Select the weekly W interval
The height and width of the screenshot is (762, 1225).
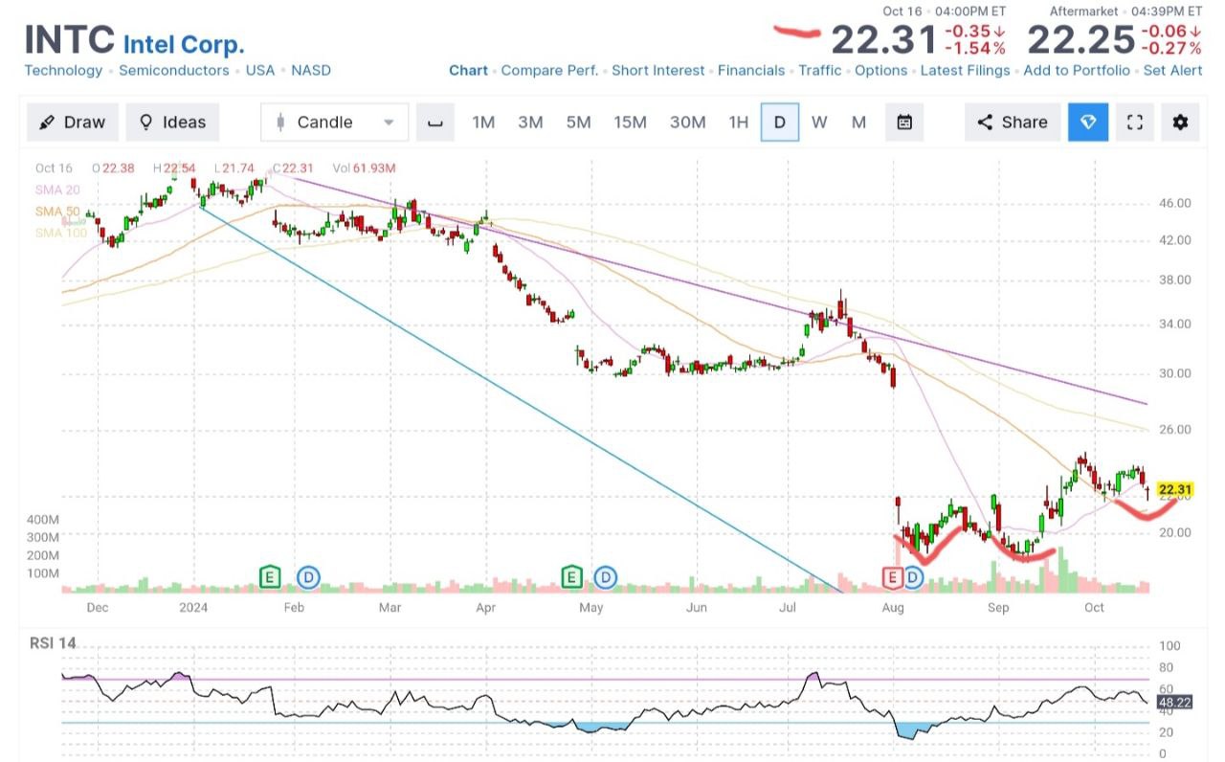(819, 123)
